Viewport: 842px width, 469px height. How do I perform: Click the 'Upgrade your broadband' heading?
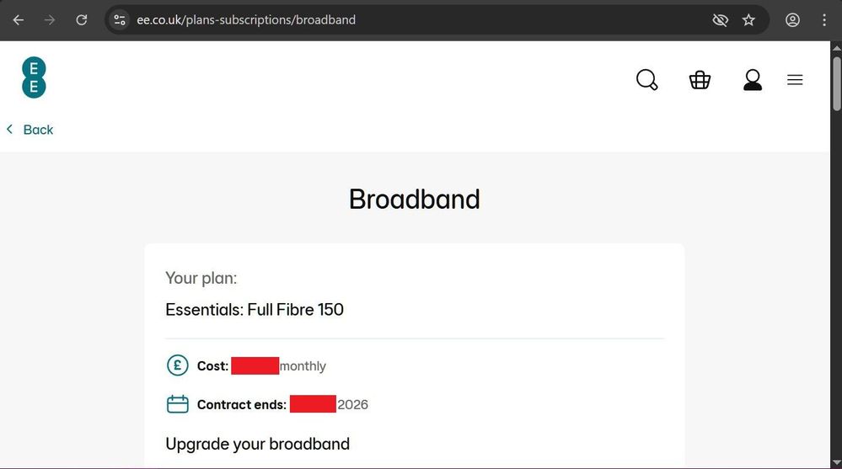[x=257, y=444]
